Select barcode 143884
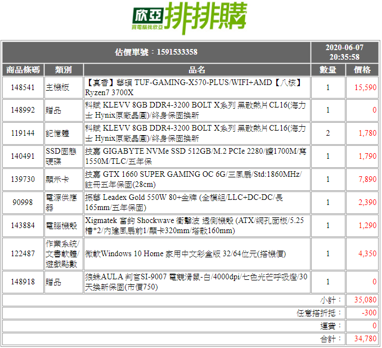 pos(23,226)
